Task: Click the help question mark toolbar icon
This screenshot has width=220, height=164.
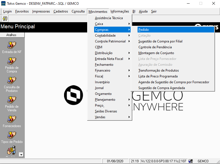Action: click(x=5, y=19)
